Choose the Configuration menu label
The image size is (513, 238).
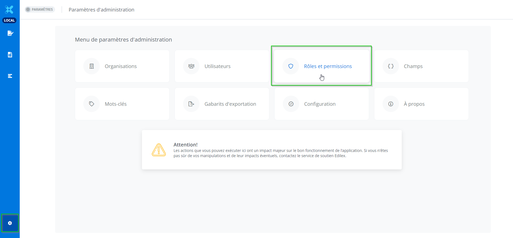click(320, 104)
